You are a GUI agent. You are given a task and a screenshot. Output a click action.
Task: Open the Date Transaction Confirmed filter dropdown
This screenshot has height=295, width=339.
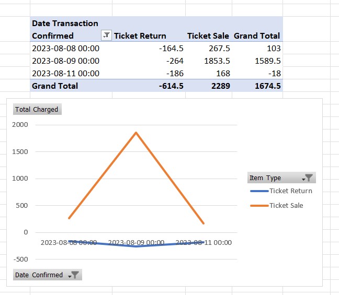[106, 36]
